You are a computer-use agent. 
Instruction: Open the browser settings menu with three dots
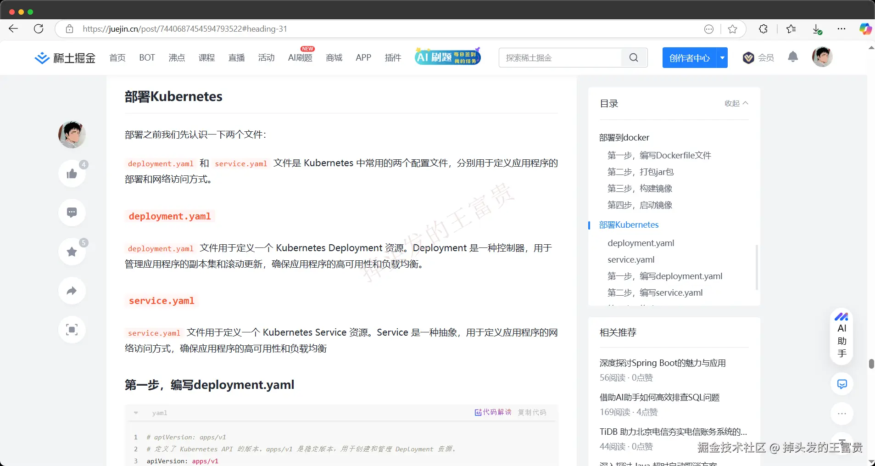pos(841,28)
